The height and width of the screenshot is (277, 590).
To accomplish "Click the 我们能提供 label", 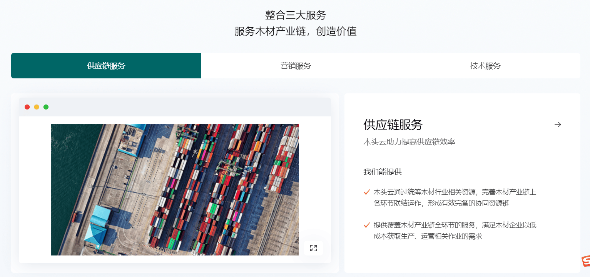I will pos(383,172).
